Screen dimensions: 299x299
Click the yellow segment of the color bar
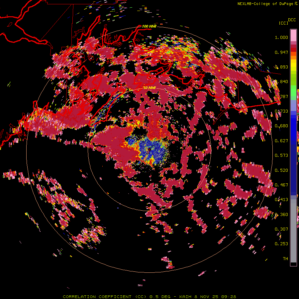293,65
